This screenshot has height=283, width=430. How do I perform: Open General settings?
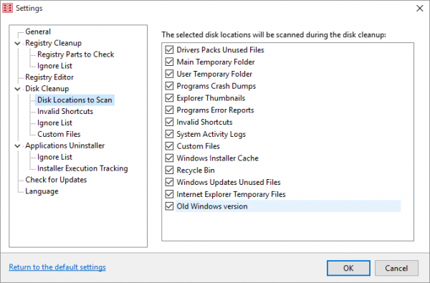[38, 32]
